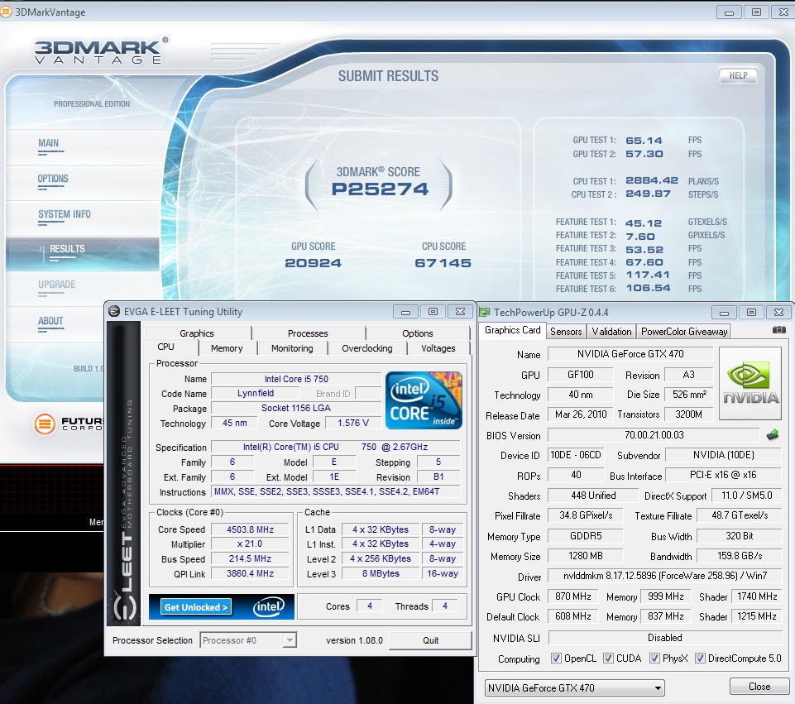The width and height of the screenshot is (795, 704).
Task: Switch to the Options tab in E-LEET
Action: pos(417,333)
